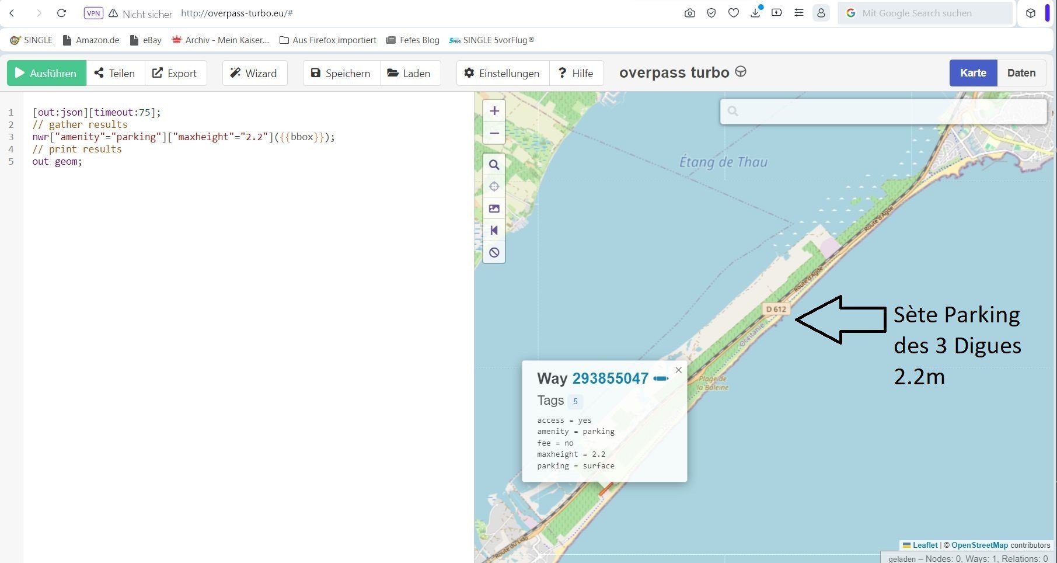Switch to the Daten tab

click(1021, 73)
